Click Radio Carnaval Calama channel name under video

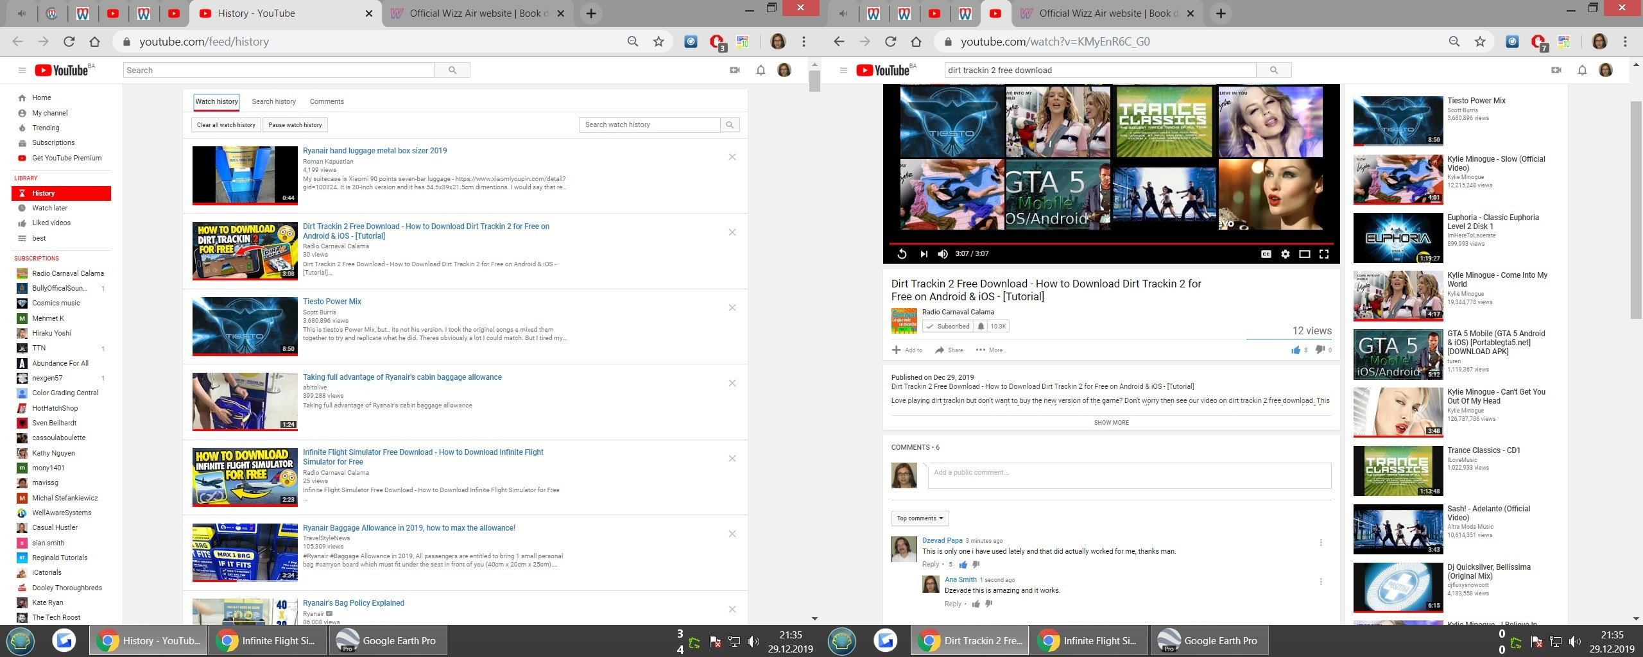[x=958, y=312]
